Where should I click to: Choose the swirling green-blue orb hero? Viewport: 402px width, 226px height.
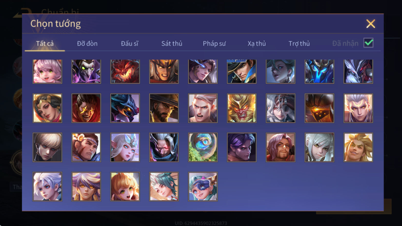pos(203,147)
